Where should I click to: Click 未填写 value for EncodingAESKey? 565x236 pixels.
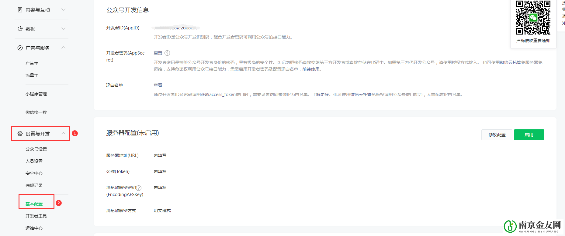[x=160, y=188]
